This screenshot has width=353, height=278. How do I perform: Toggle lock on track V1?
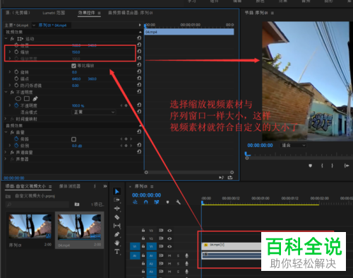tap(143, 246)
